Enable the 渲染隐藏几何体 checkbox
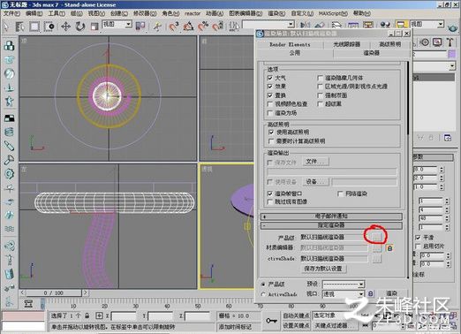The height and width of the screenshot is (334, 461). [321, 78]
